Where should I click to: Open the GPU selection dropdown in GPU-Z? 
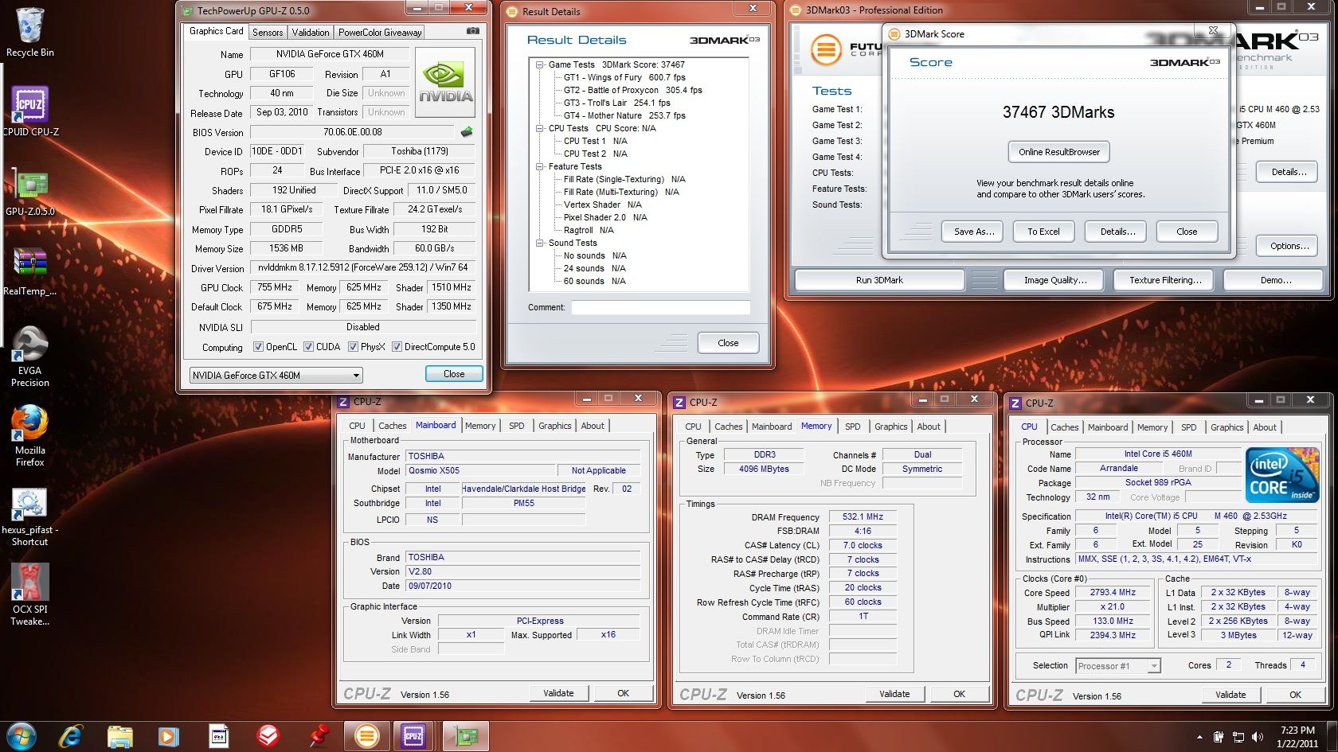point(276,375)
